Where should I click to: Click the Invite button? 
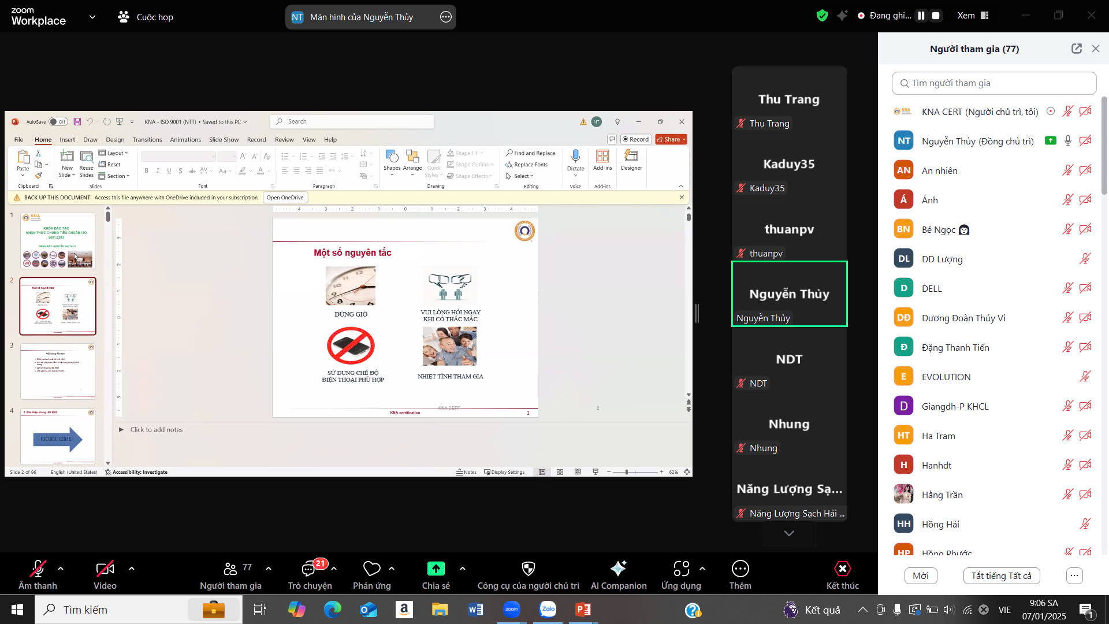(920, 575)
